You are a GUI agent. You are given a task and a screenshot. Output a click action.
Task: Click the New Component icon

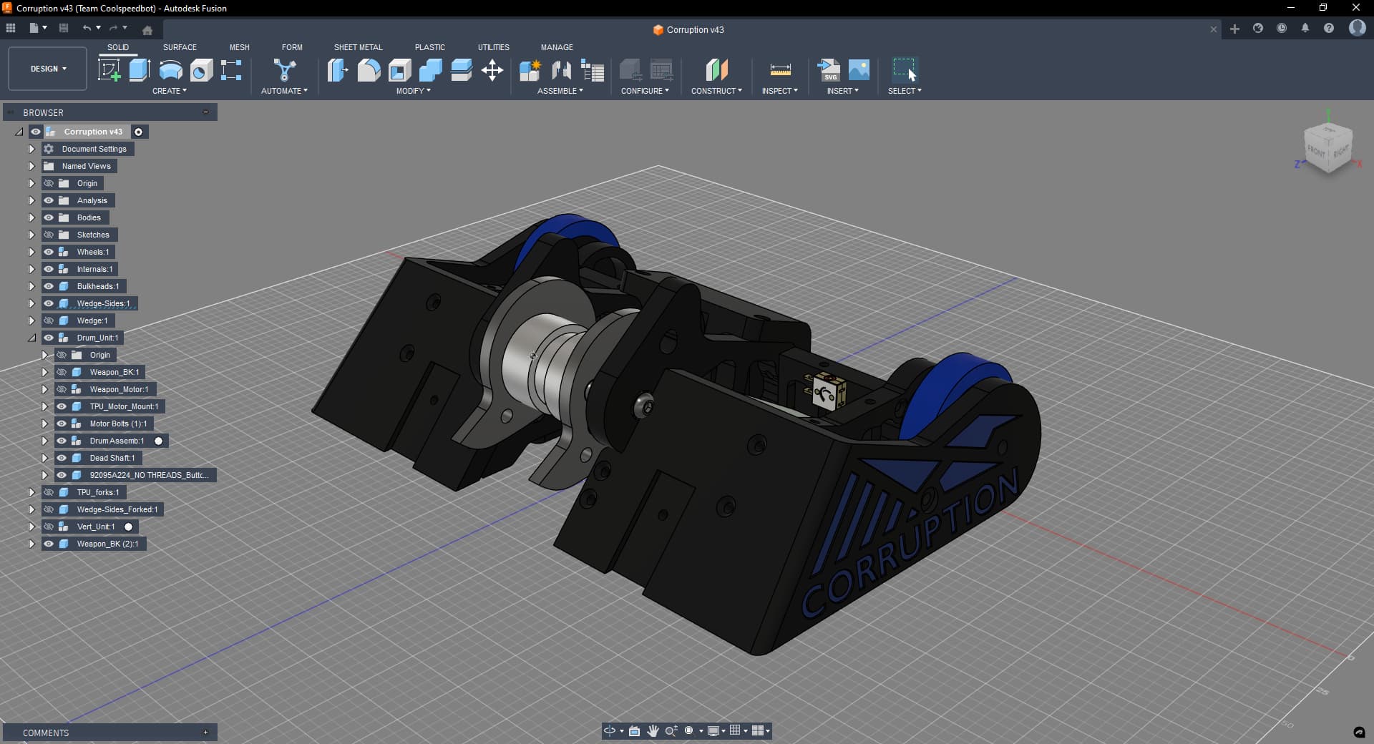pos(530,70)
